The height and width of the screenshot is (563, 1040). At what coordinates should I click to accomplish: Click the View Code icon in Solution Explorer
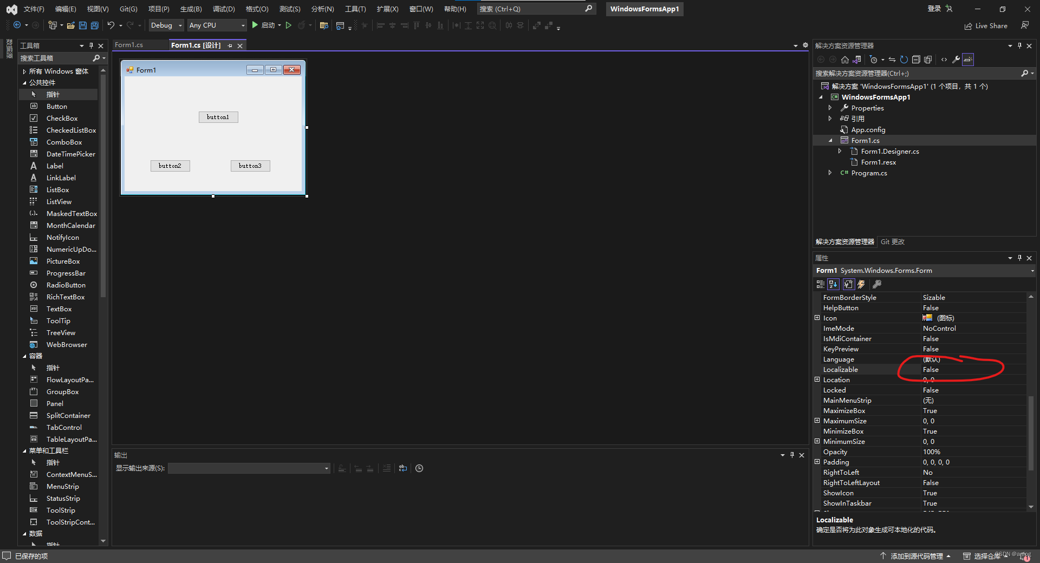(944, 60)
